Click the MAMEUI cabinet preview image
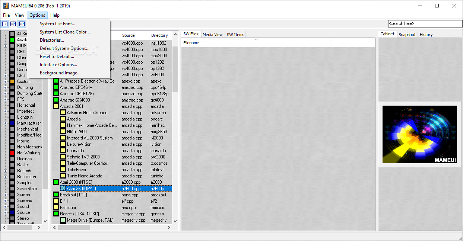 coord(419,134)
